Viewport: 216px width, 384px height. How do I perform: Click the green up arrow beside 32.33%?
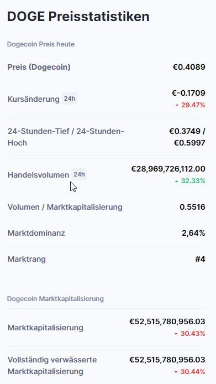tap(177, 181)
